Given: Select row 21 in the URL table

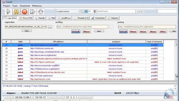Looking at the screenshot, I should tap(83, 45).
